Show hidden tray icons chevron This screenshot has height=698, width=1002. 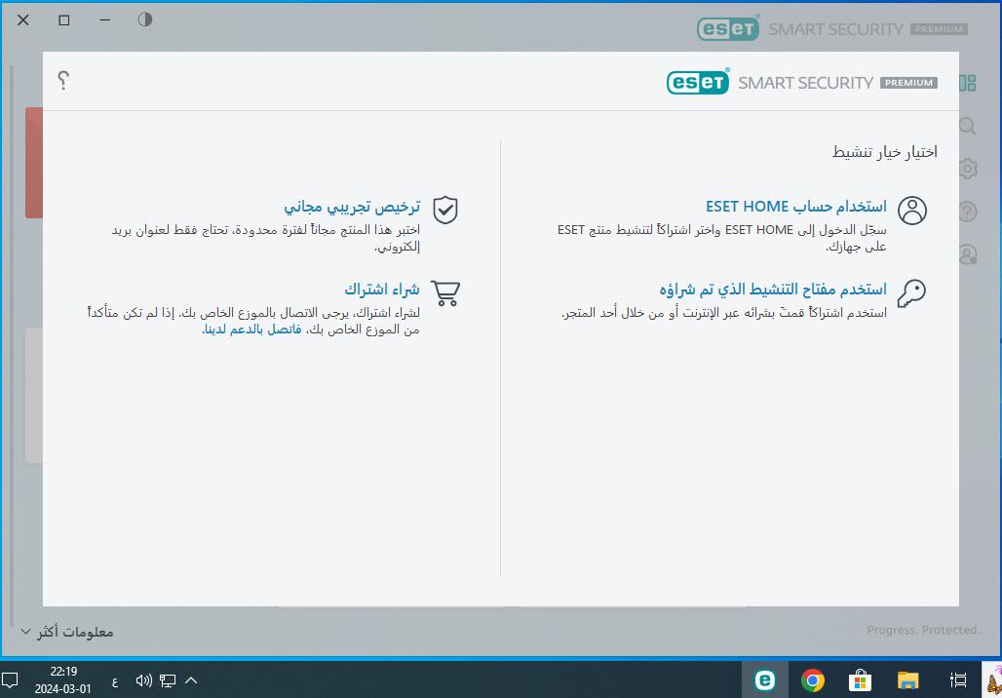[x=190, y=680]
